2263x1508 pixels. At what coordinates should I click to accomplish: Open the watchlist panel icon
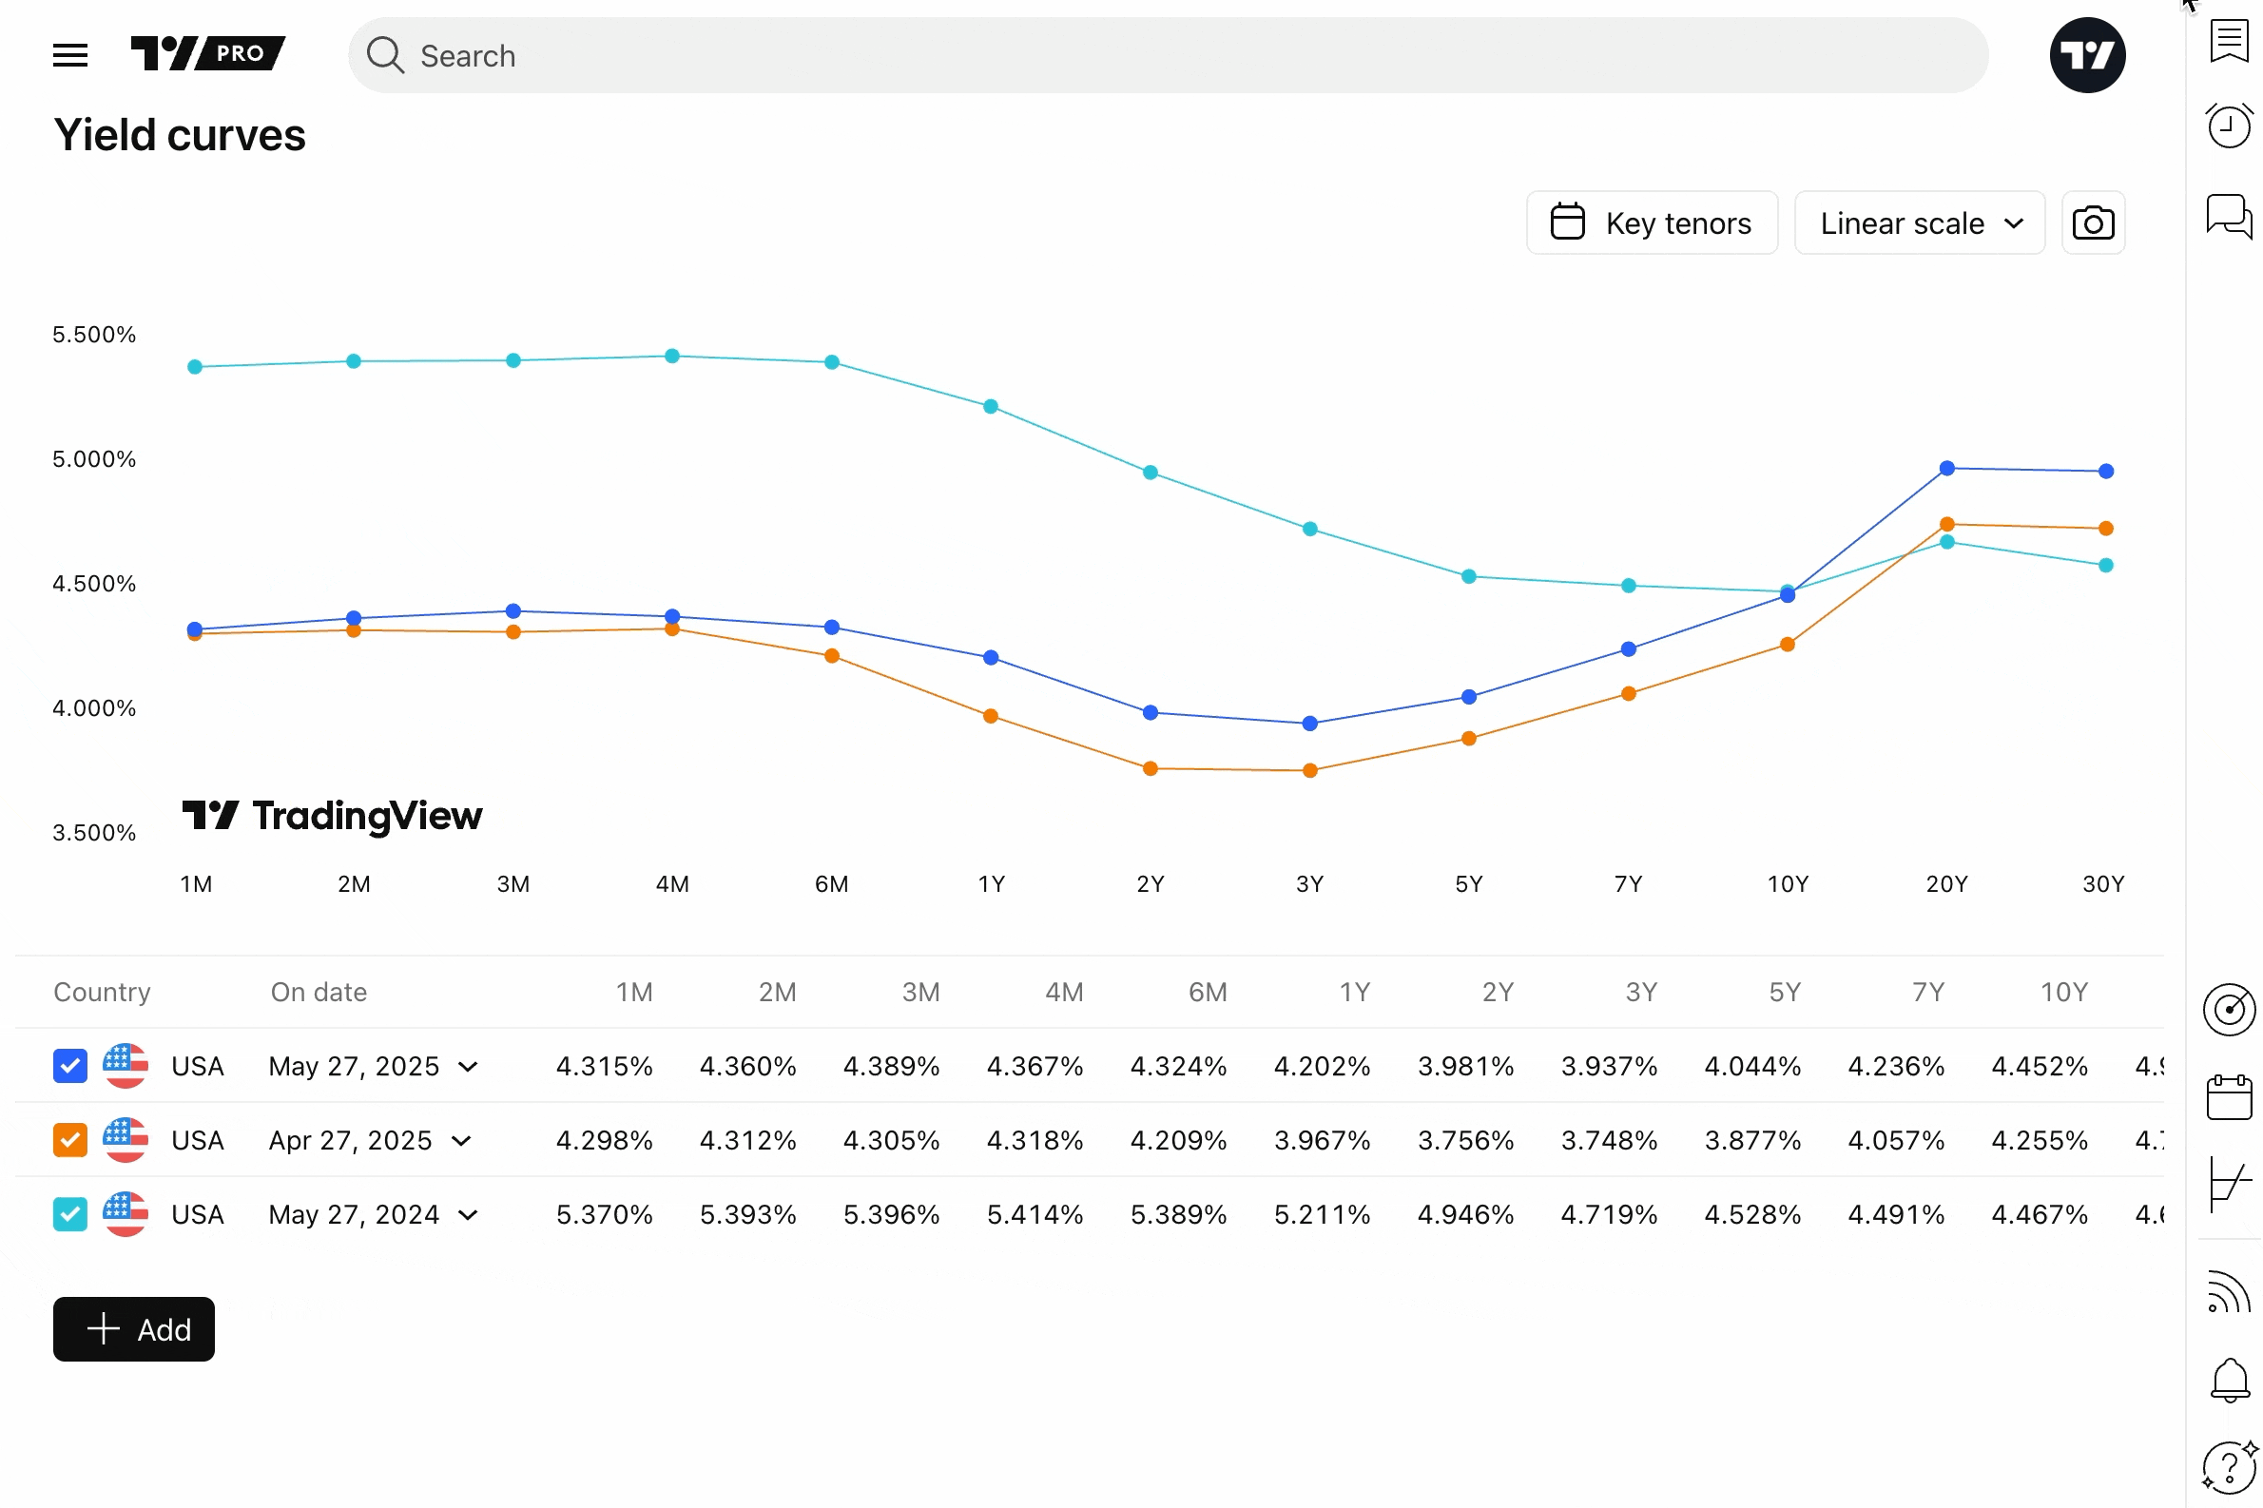coord(2228,41)
